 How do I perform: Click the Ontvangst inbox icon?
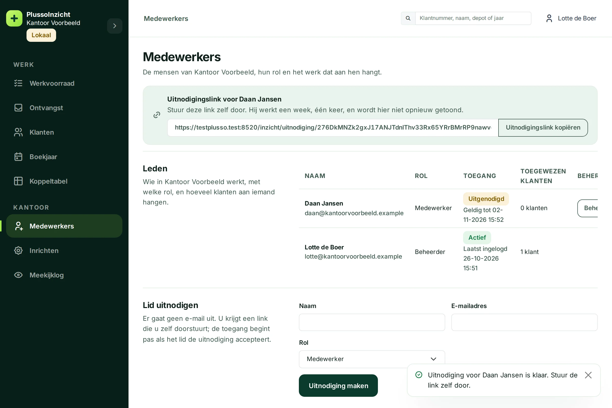(18, 108)
